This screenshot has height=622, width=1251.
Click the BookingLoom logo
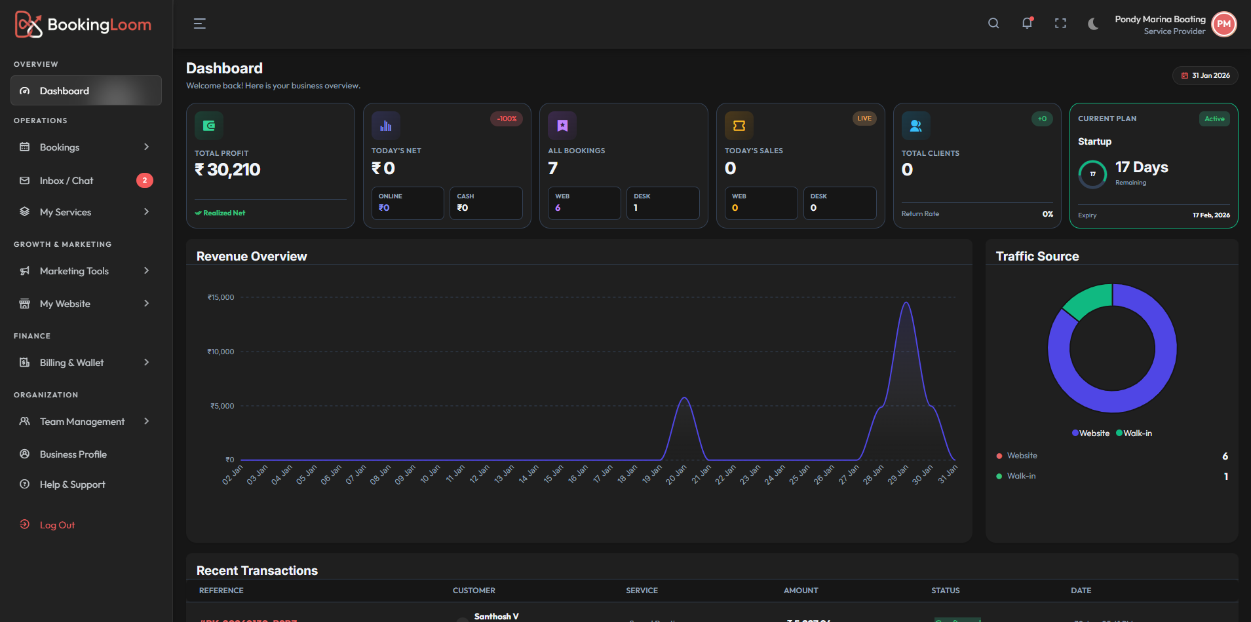[x=83, y=25]
